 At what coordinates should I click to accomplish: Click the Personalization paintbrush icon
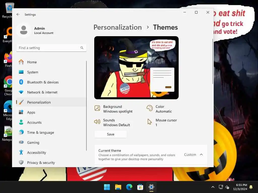pos(21,102)
